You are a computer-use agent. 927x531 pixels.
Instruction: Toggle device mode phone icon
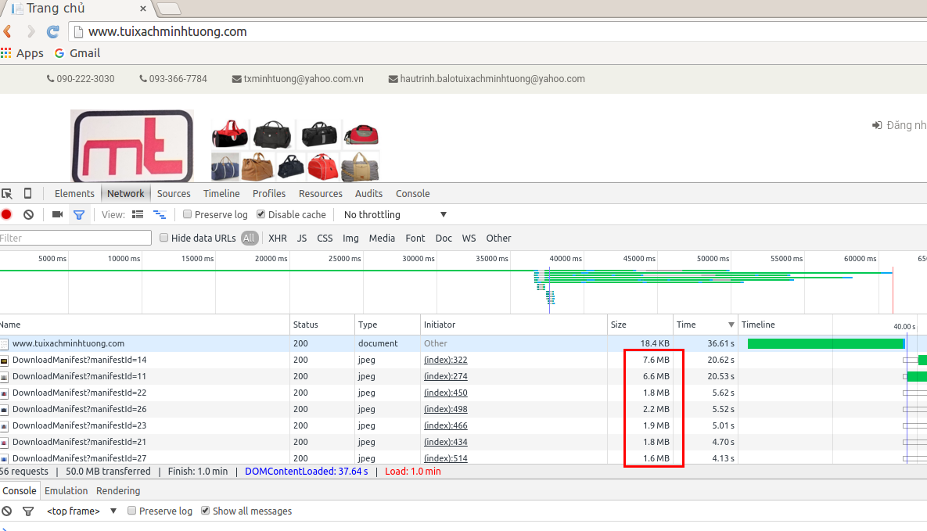[x=28, y=193]
